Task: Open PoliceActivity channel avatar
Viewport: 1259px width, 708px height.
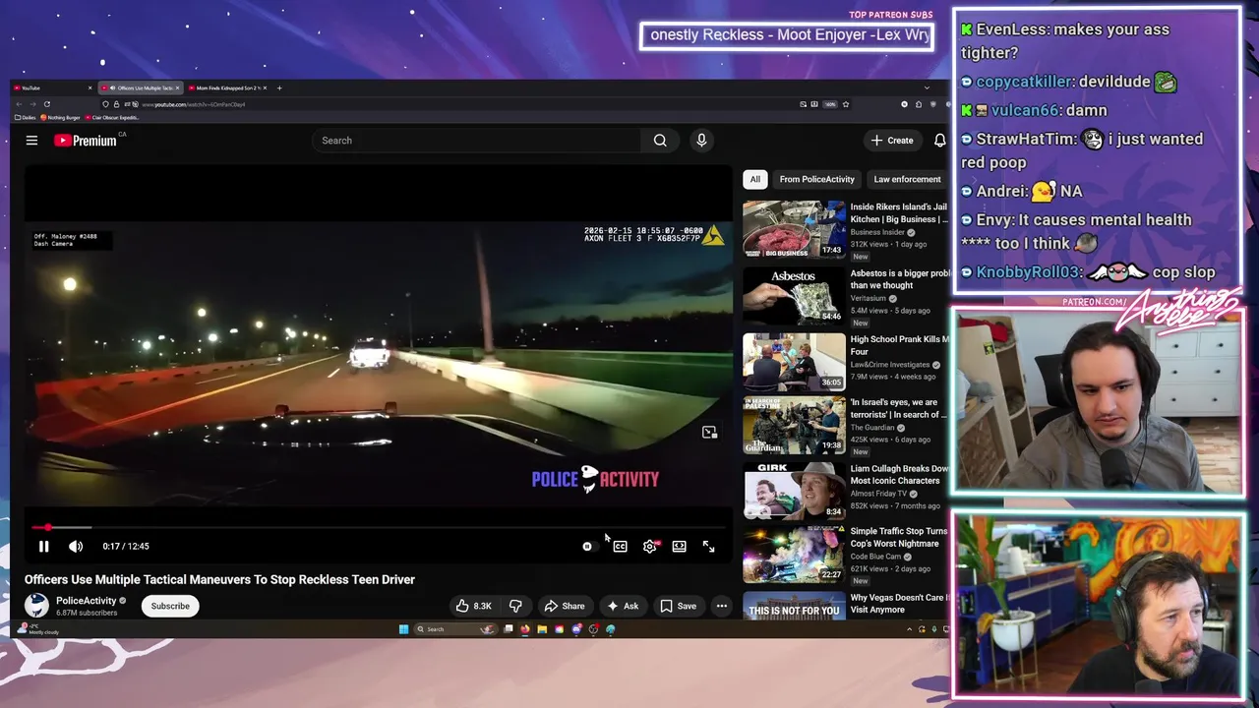Action: 36,606
